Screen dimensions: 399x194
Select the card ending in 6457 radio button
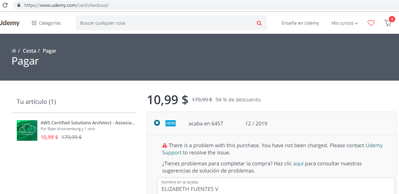157,123
